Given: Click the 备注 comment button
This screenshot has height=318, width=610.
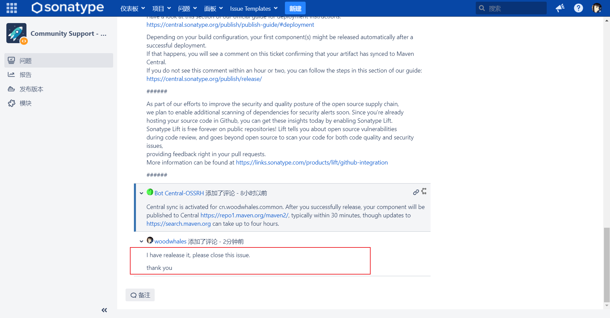Looking at the screenshot, I should tap(140, 295).
